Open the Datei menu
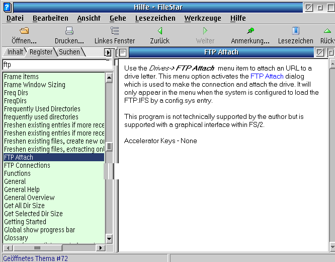 pyautogui.click(x=15, y=18)
